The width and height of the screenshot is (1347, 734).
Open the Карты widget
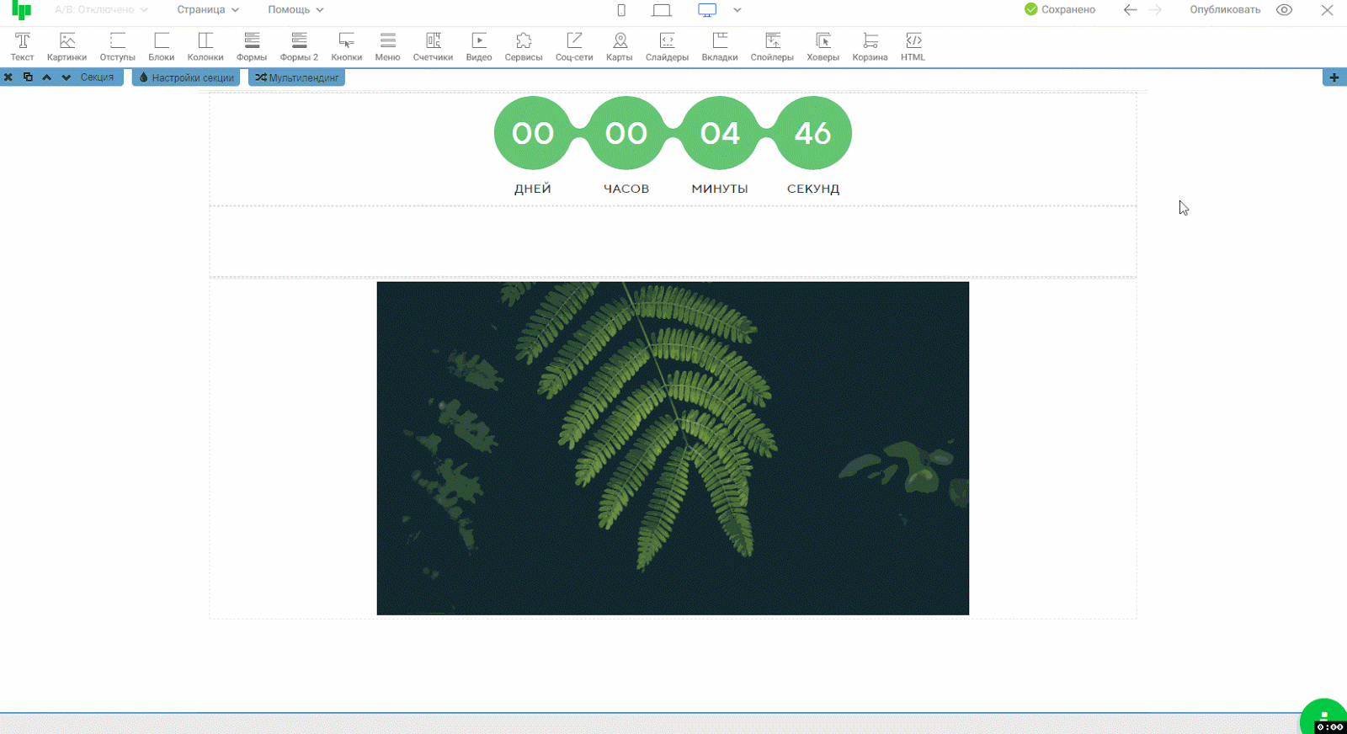pos(619,46)
